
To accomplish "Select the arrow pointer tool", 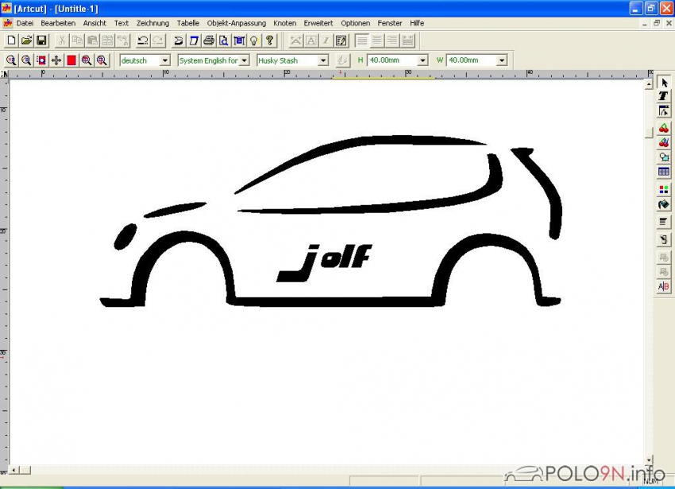I will click(x=664, y=83).
